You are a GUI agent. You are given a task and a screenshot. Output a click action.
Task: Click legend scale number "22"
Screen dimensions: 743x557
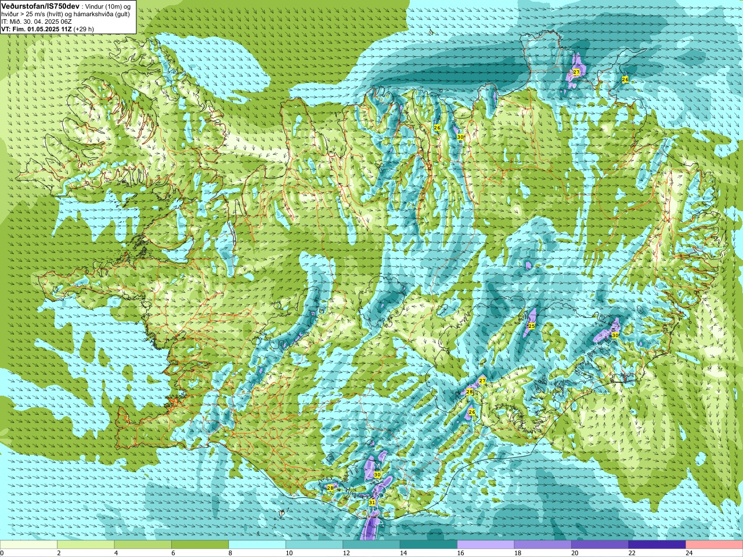click(632, 553)
